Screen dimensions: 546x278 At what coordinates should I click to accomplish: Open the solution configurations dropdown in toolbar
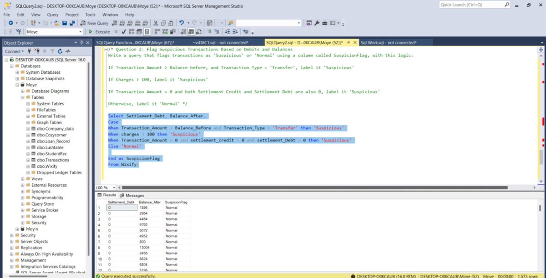click(222, 23)
